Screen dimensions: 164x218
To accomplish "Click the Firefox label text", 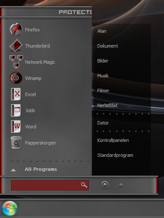I will [32, 30].
